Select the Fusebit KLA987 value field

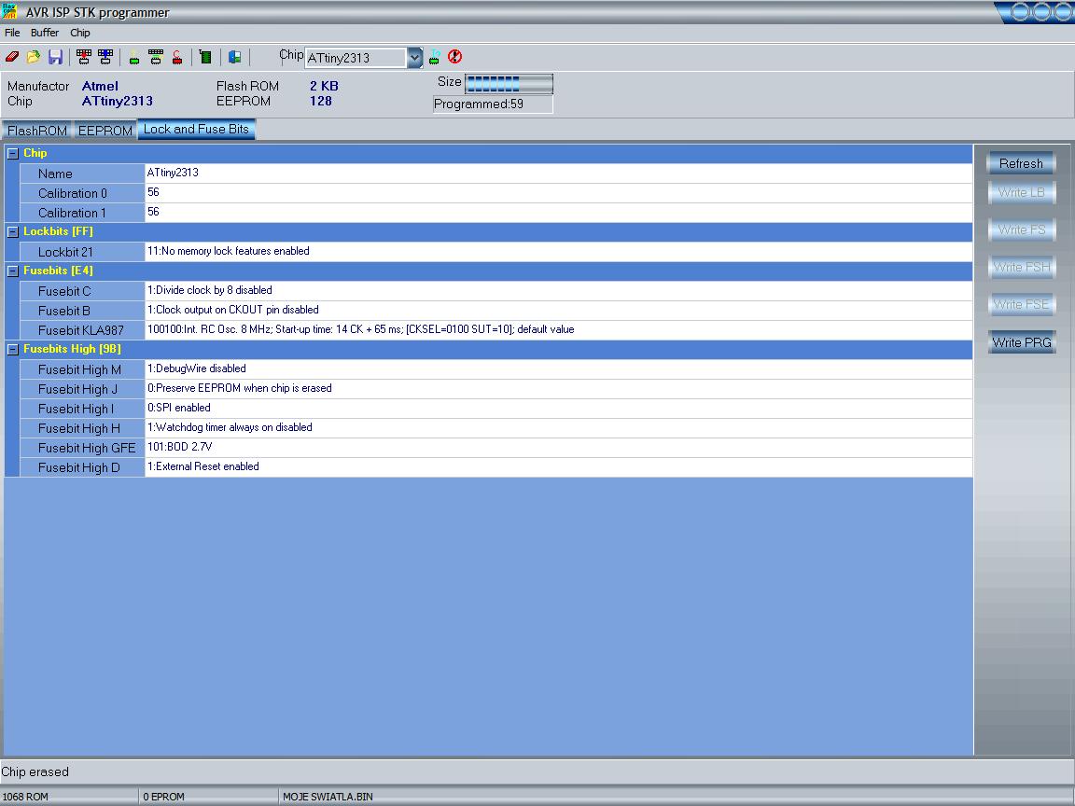[x=558, y=329]
